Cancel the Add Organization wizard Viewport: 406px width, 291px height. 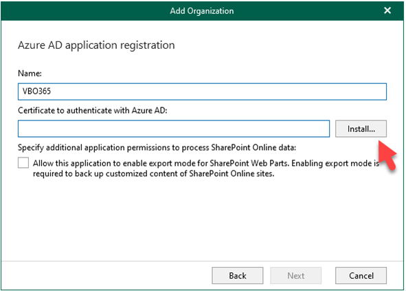coord(361,275)
